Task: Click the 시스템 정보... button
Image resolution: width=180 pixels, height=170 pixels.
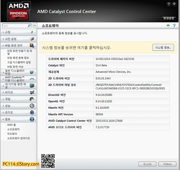Action: (x=163, y=47)
